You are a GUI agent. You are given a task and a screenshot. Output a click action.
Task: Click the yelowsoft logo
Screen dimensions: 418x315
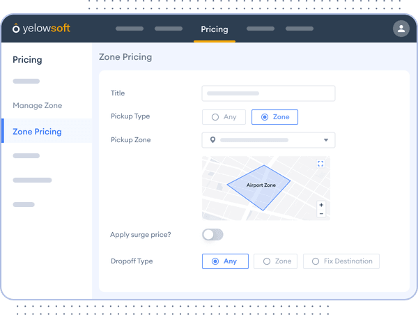click(x=41, y=29)
